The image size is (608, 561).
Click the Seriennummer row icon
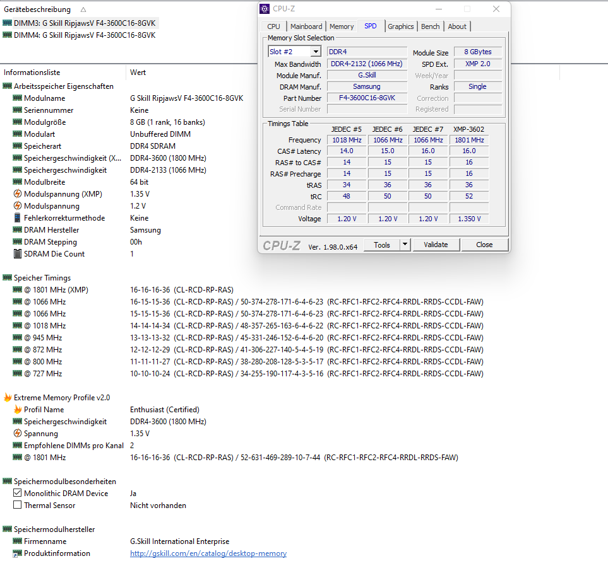pyautogui.click(x=17, y=110)
